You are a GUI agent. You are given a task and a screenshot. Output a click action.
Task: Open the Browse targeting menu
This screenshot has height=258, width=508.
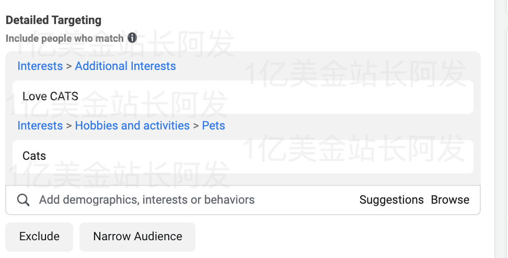pyautogui.click(x=450, y=200)
